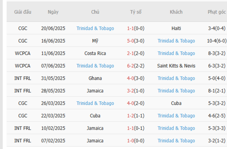Click the Tỷ số column header

136,12
